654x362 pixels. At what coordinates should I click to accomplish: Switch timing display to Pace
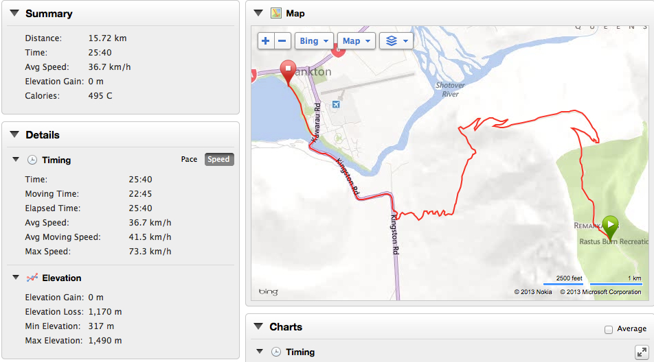coord(189,160)
